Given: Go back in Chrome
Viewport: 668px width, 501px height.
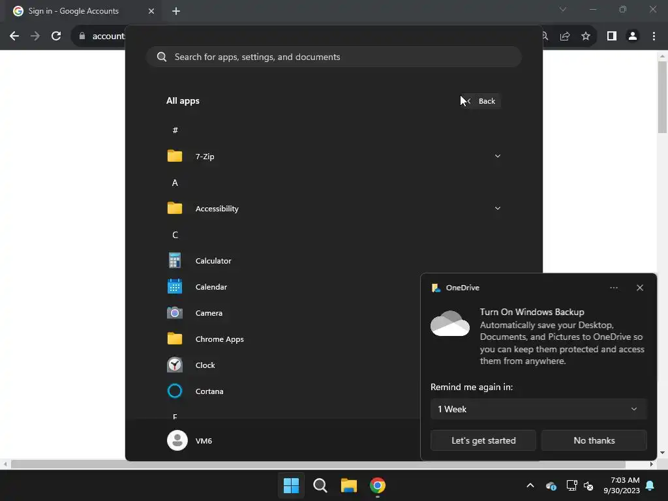Looking at the screenshot, I should (x=14, y=36).
